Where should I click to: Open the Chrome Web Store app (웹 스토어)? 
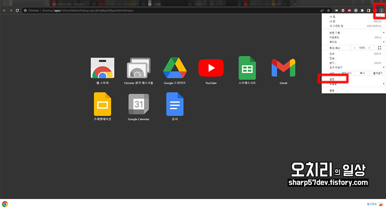(102, 68)
